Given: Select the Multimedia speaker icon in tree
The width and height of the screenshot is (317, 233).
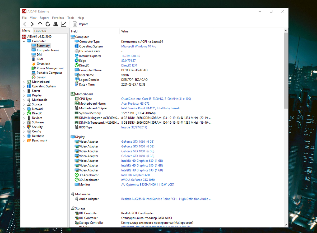Looking at the screenshot, I should [x=29, y=100].
